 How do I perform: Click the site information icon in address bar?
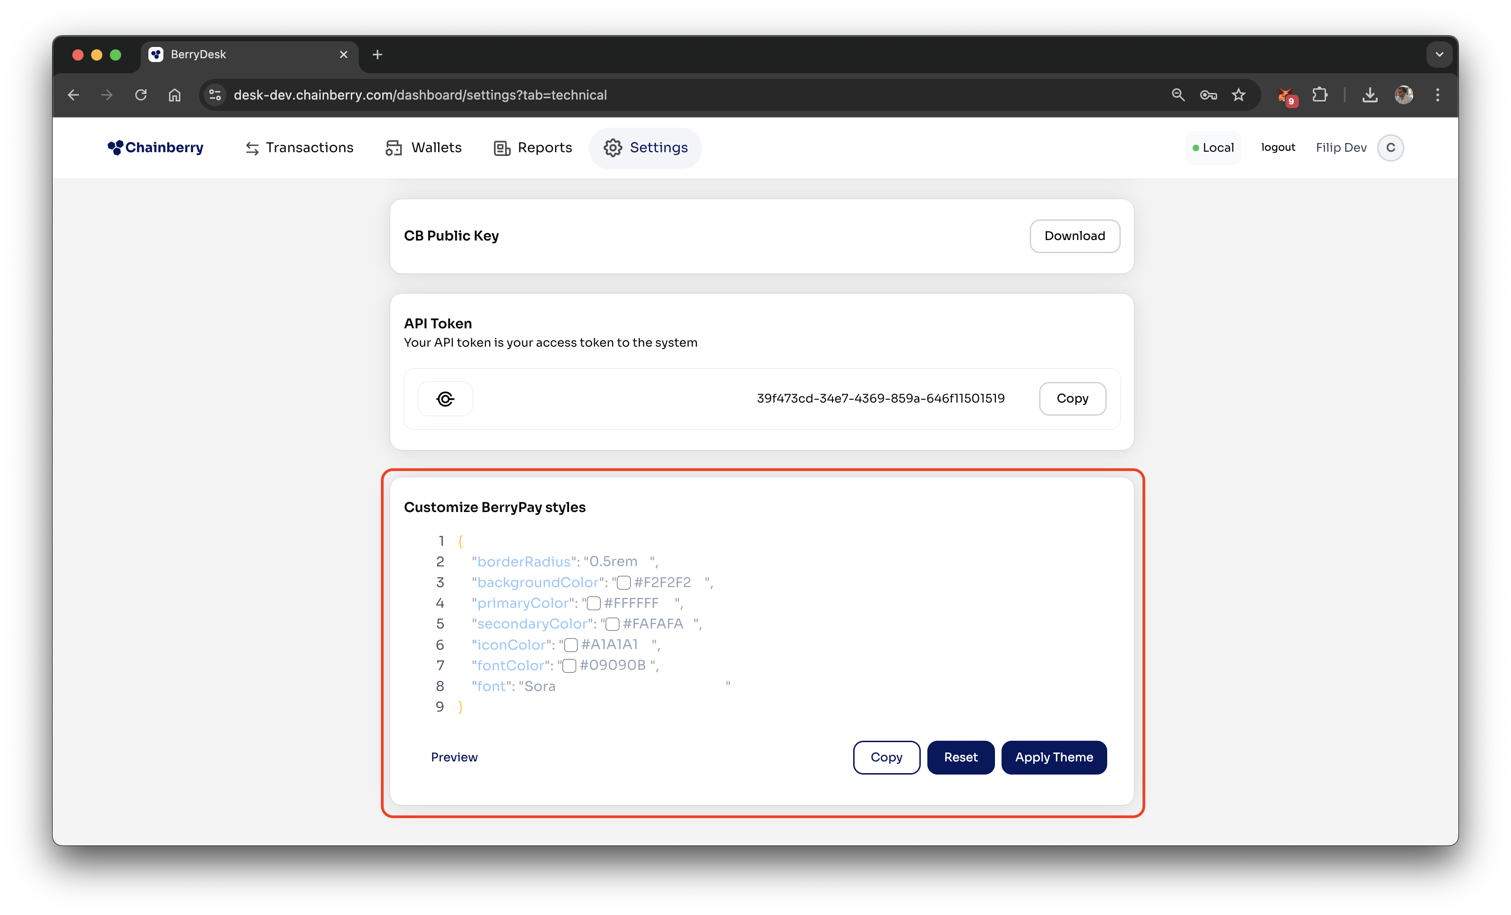(215, 95)
